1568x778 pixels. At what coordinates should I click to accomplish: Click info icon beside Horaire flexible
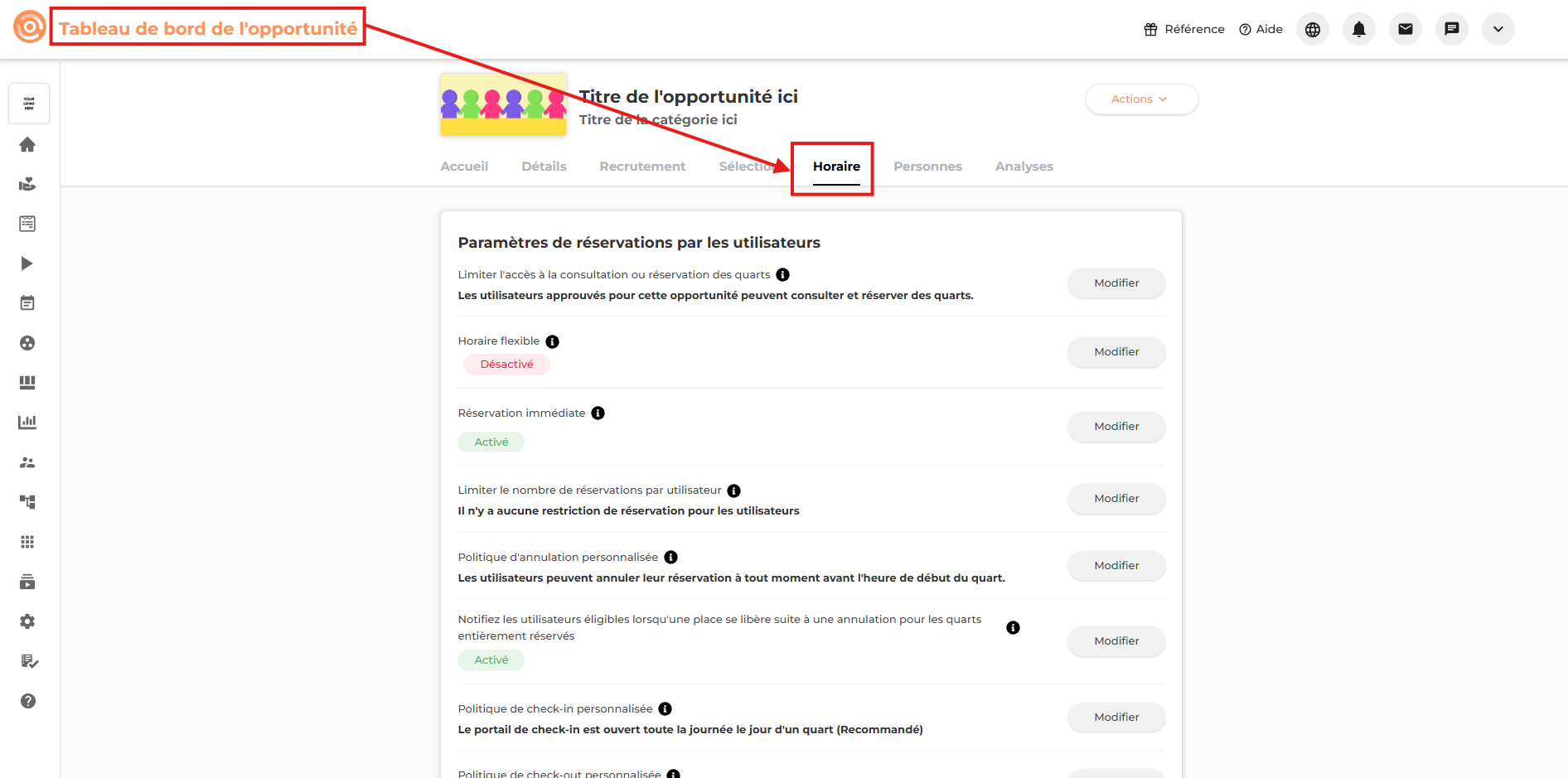pyautogui.click(x=553, y=341)
